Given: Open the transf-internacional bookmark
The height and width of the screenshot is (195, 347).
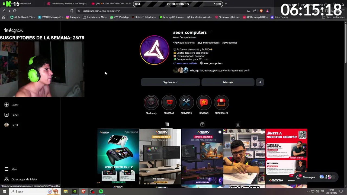Looking at the screenshot, I should [x=199, y=17].
